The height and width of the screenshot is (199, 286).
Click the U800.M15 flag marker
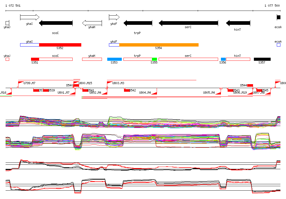pyautogui.click(x=76, y=83)
